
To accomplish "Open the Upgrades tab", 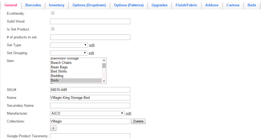I will [159, 5].
